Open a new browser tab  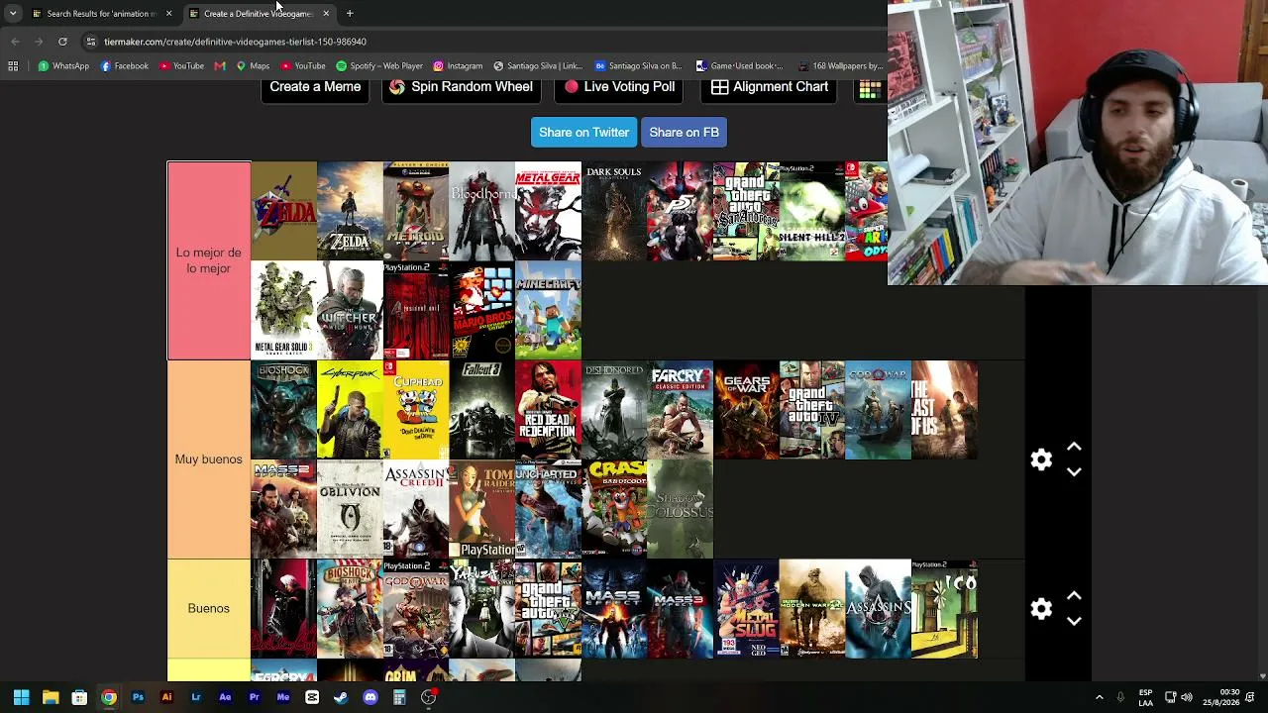(350, 14)
